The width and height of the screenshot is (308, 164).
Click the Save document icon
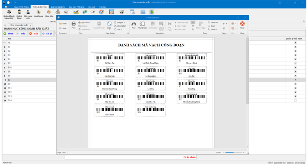pos(63,28)
